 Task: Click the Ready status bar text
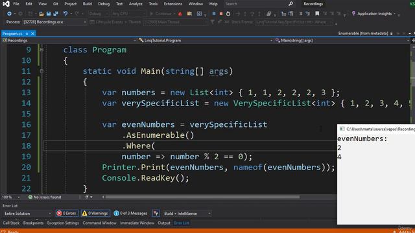point(13,232)
